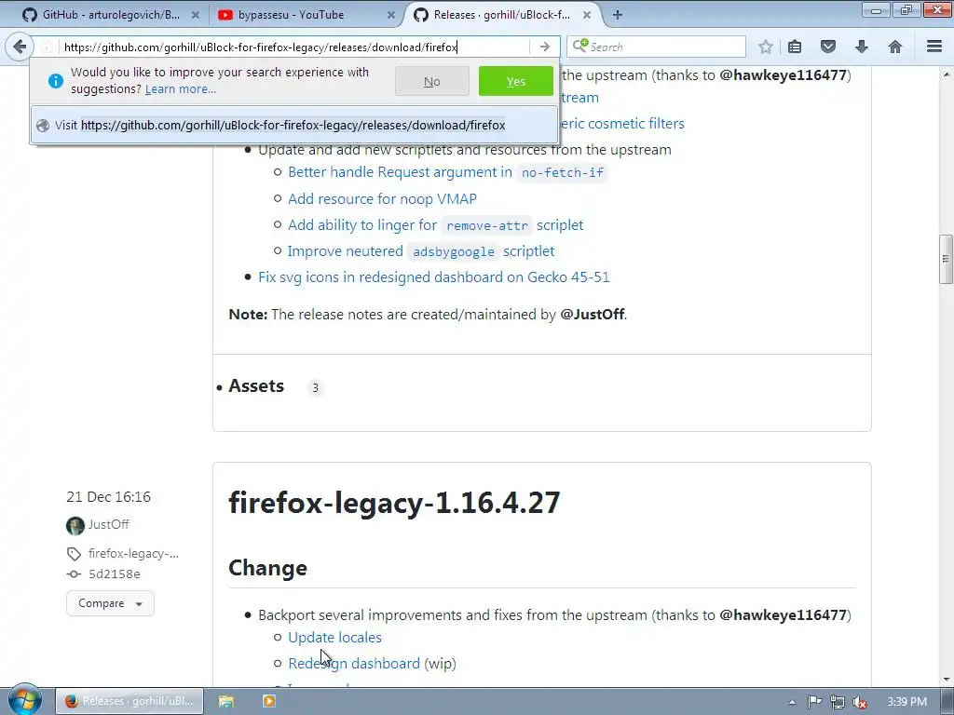Open the Windows Start button
The width and height of the screenshot is (954, 715).
(24, 699)
